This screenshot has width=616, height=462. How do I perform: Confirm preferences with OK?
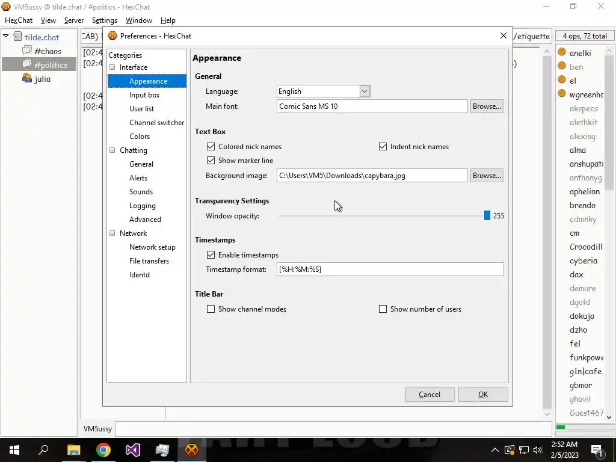483,395
